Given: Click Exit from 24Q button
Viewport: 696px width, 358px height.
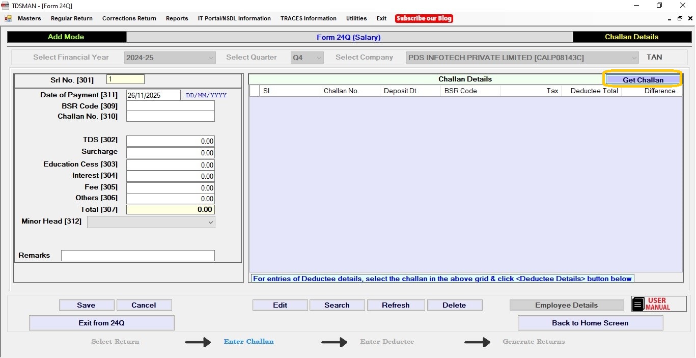Looking at the screenshot, I should (101, 323).
